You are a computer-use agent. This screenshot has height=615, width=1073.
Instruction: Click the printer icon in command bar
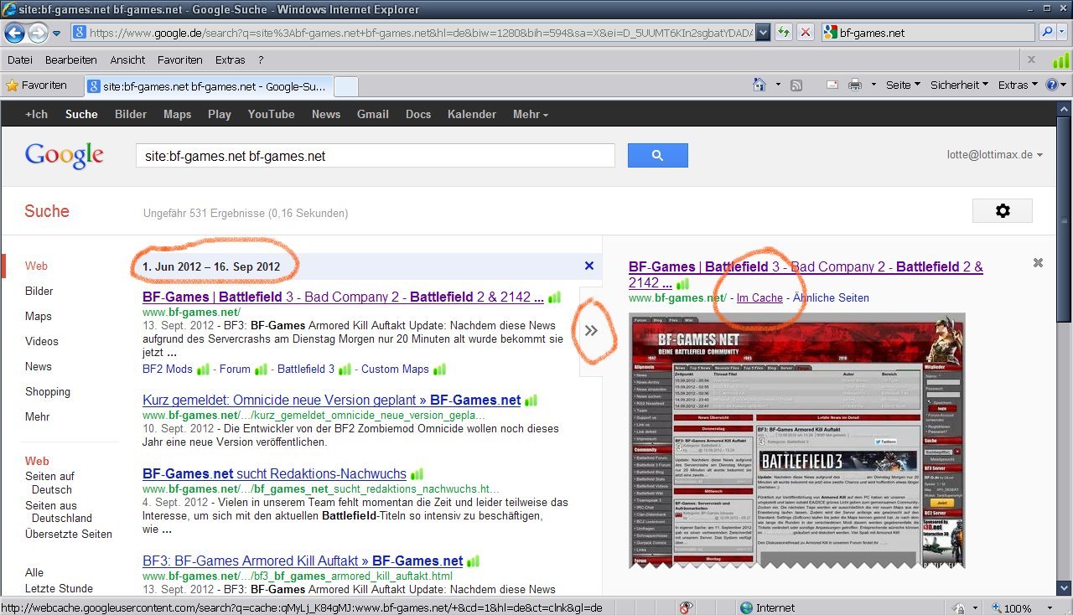[x=854, y=85]
